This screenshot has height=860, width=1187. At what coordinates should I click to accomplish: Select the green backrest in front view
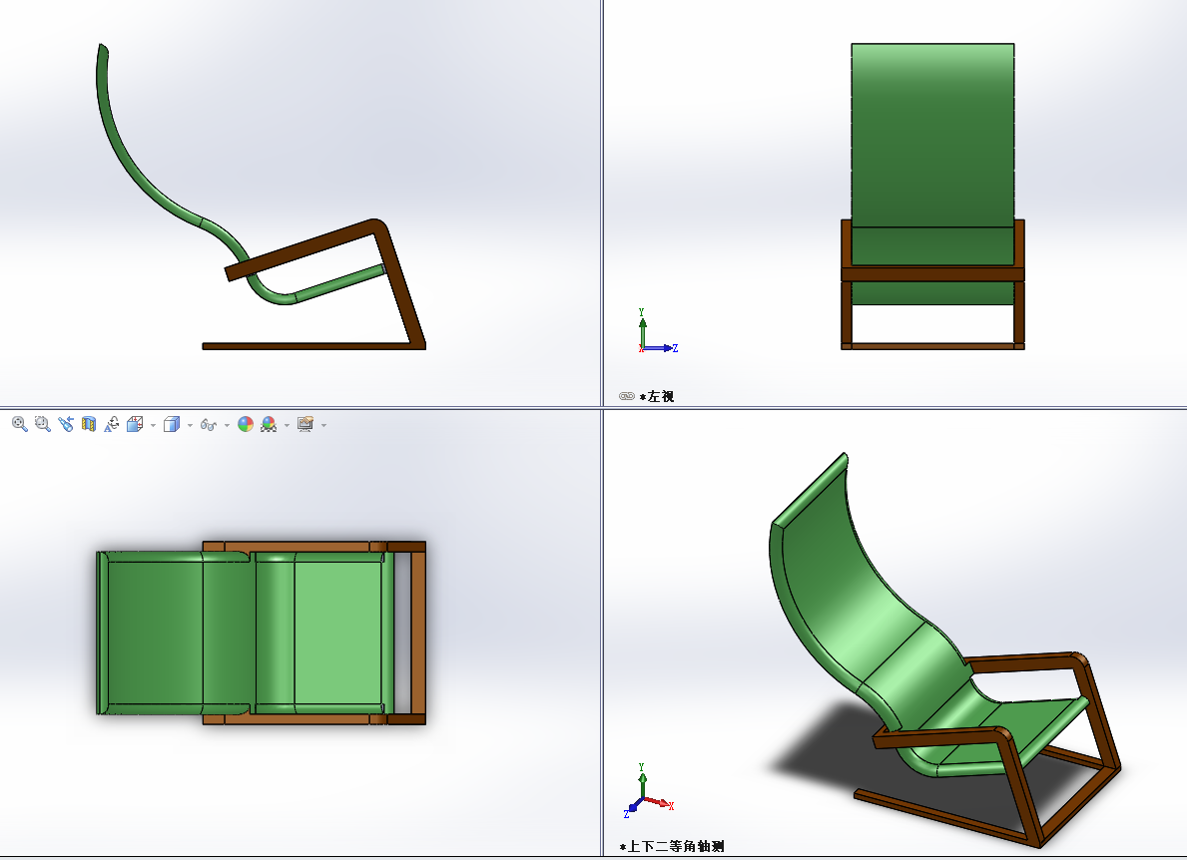click(932, 135)
